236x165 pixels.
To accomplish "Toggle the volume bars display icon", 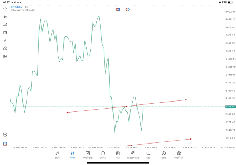I will point(5,25).
